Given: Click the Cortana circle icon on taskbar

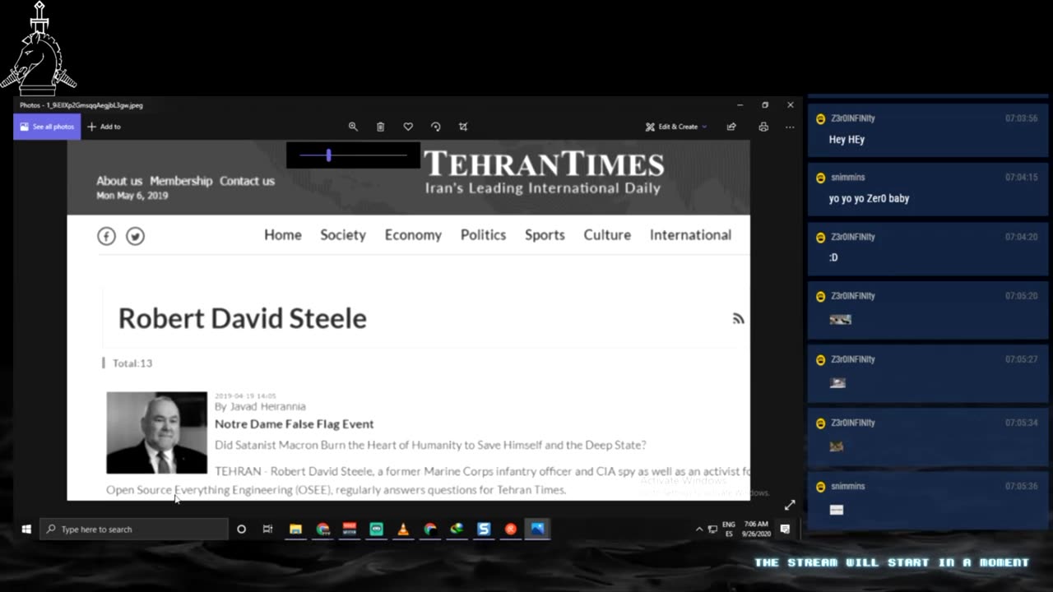Looking at the screenshot, I should [241, 530].
